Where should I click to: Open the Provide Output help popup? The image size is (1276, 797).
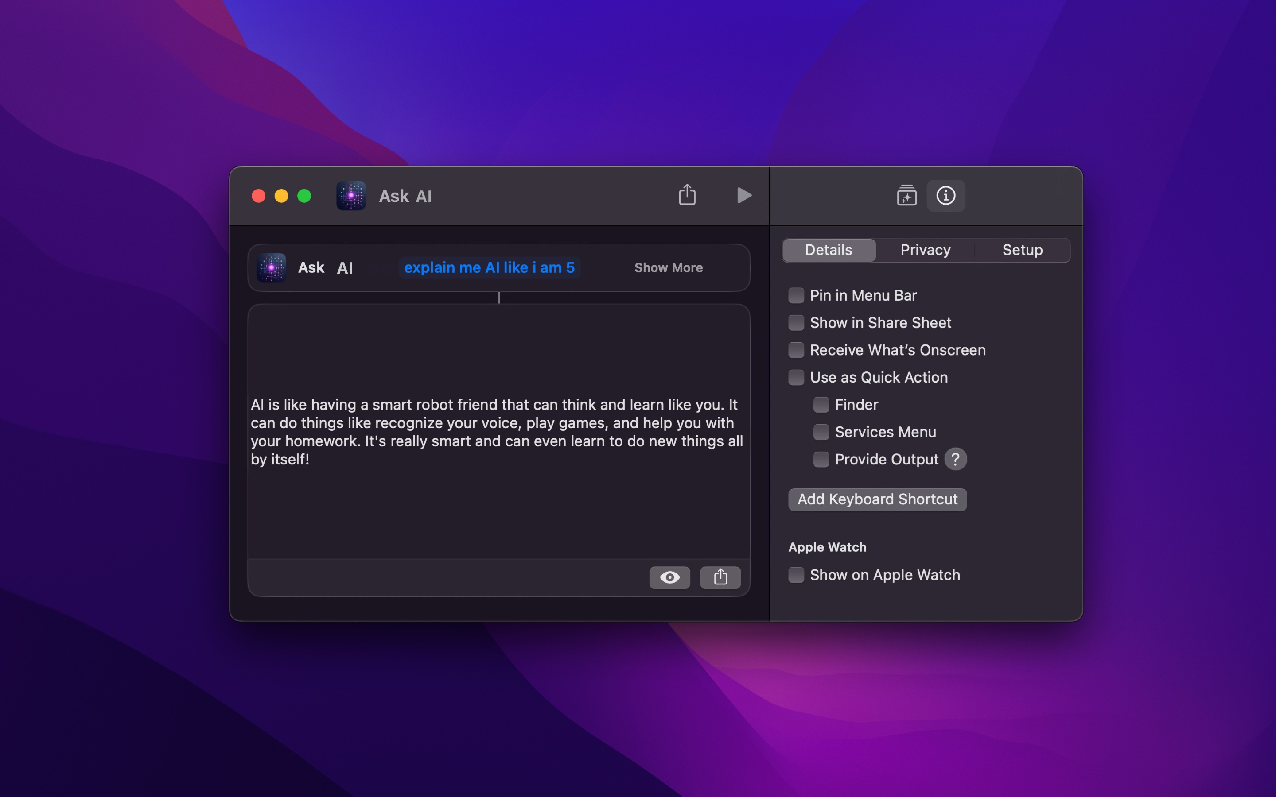(955, 459)
